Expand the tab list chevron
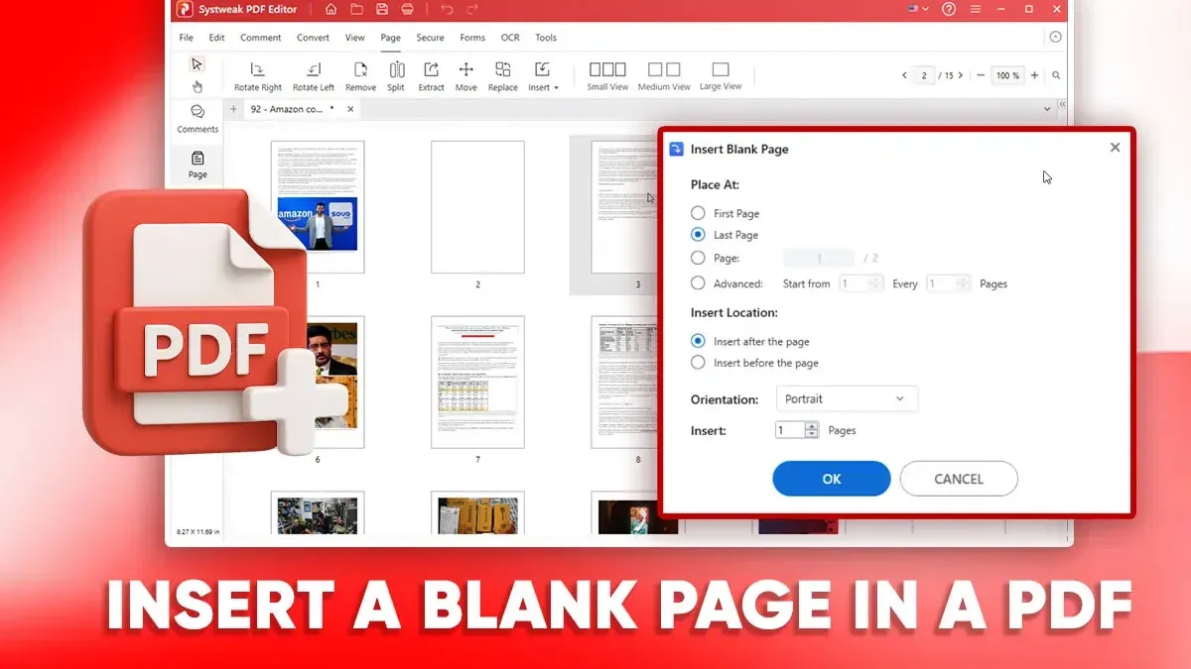 point(1048,108)
